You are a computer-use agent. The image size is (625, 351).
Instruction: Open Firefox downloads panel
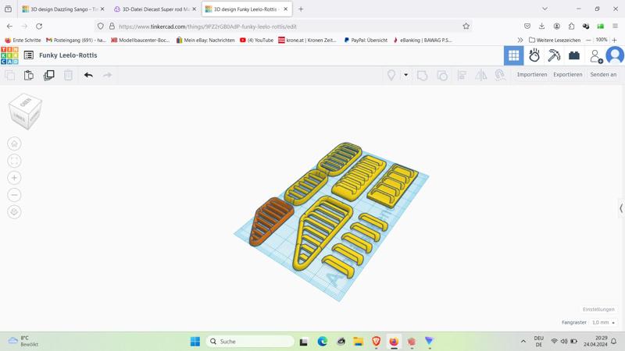click(x=541, y=27)
